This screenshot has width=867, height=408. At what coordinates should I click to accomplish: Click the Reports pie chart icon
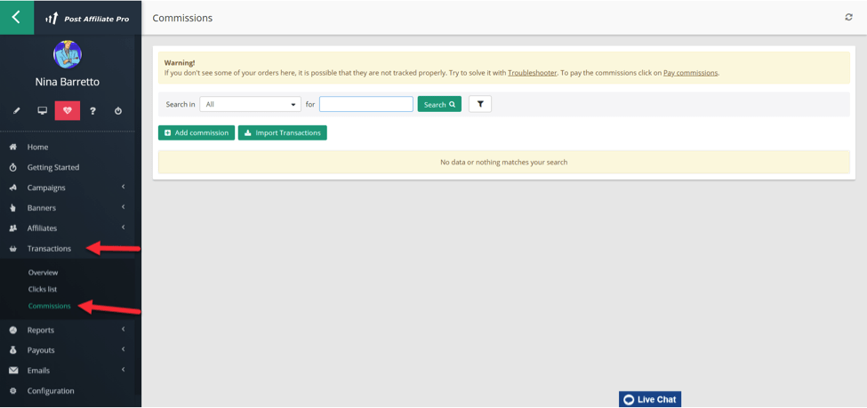tap(13, 330)
